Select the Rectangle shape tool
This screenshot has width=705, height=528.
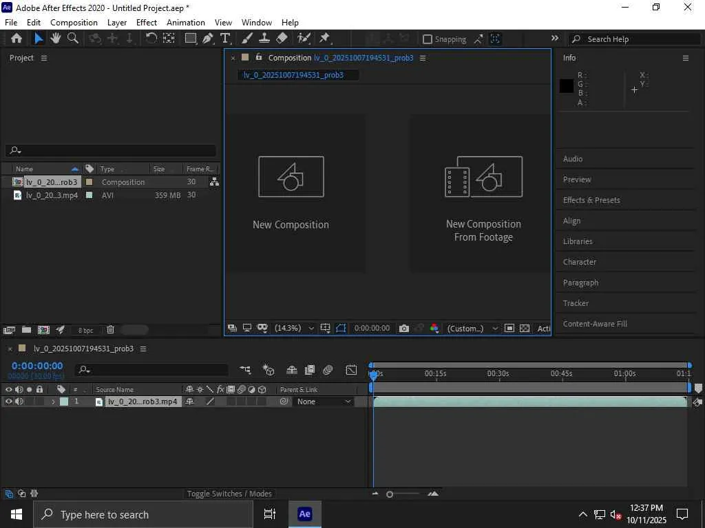191,38
